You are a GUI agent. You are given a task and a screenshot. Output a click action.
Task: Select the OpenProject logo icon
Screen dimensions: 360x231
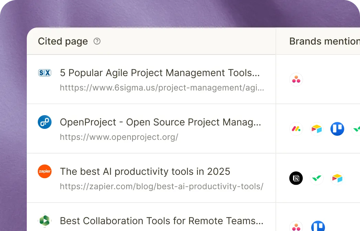pyautogui.click(x=45, y=122)
